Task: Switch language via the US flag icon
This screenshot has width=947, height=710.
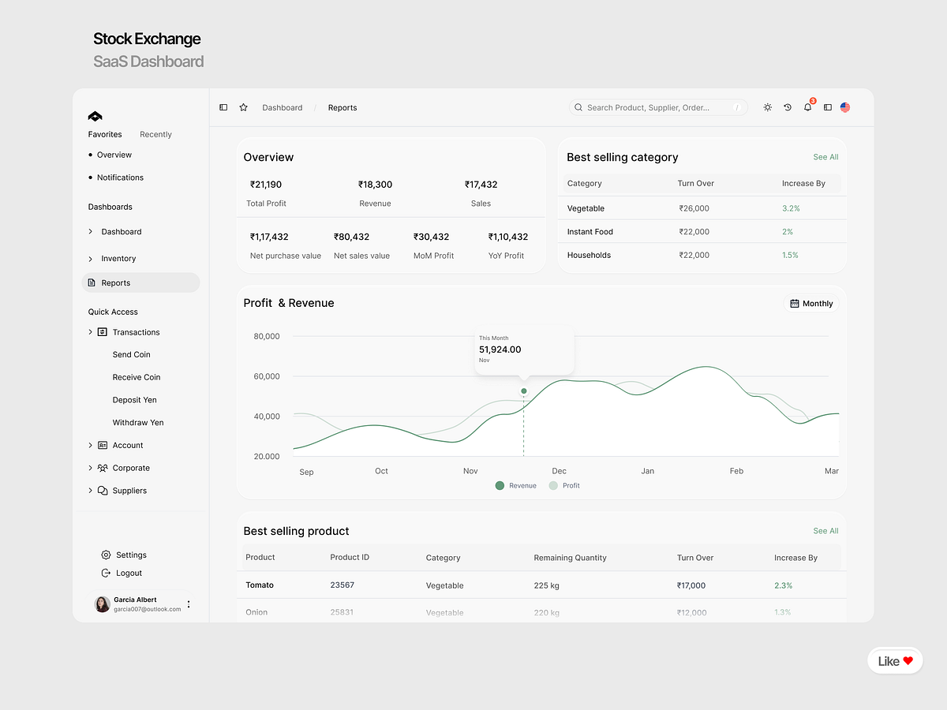Action: point(845,107)
